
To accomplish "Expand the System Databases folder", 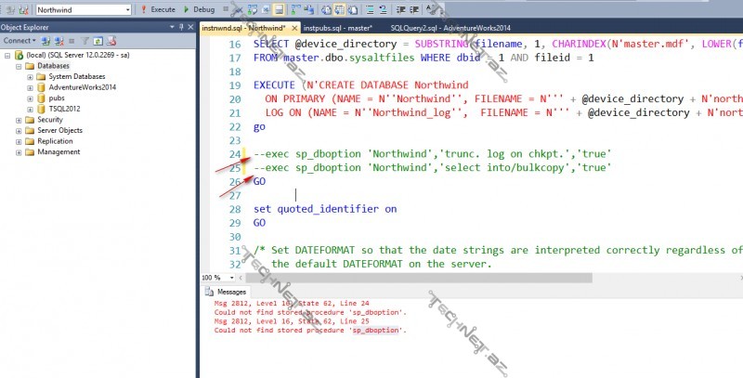I will pos(30,76).
